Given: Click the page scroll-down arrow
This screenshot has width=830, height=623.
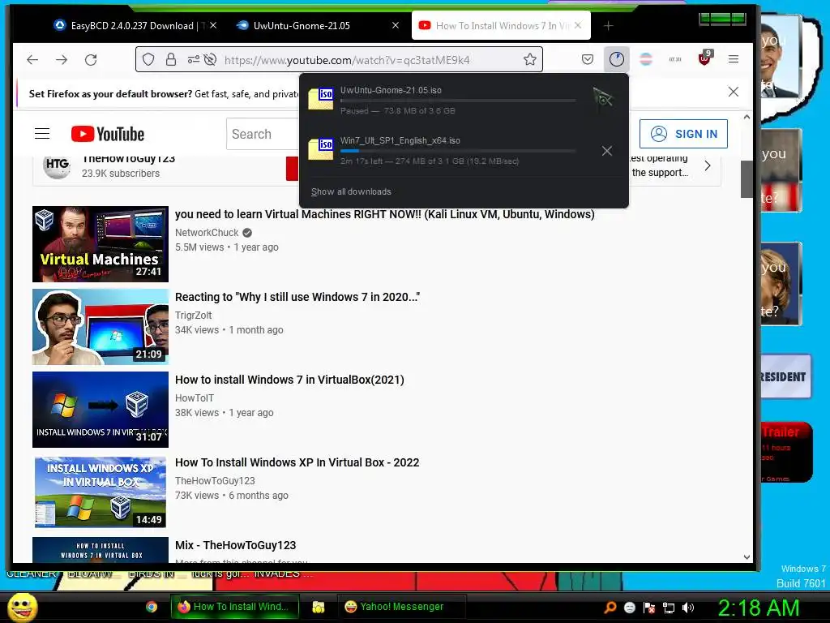Looking at the screenshot, I should [747, 556].
